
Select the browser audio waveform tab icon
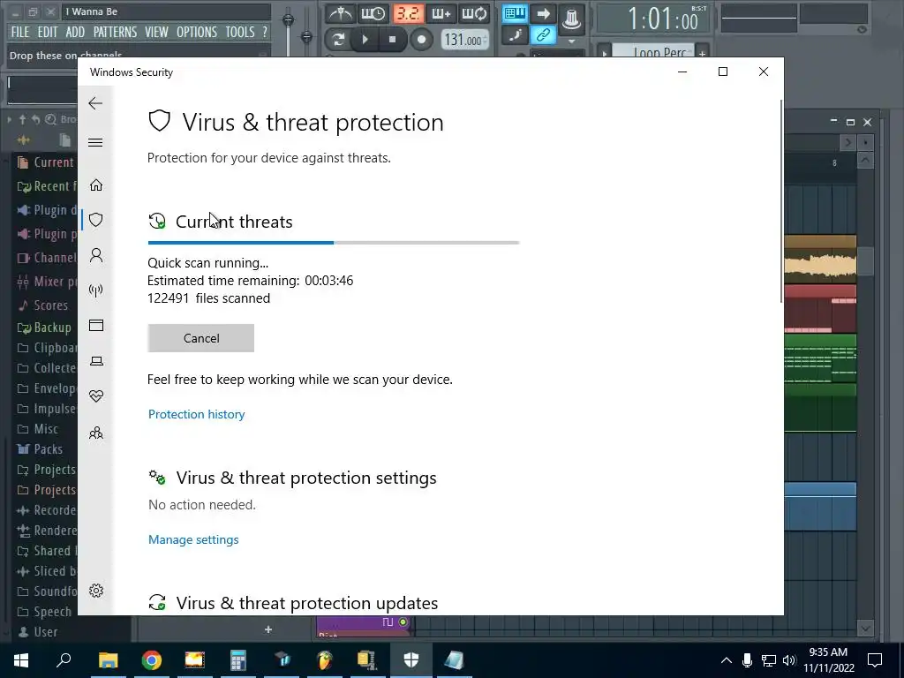pos(23,140)
